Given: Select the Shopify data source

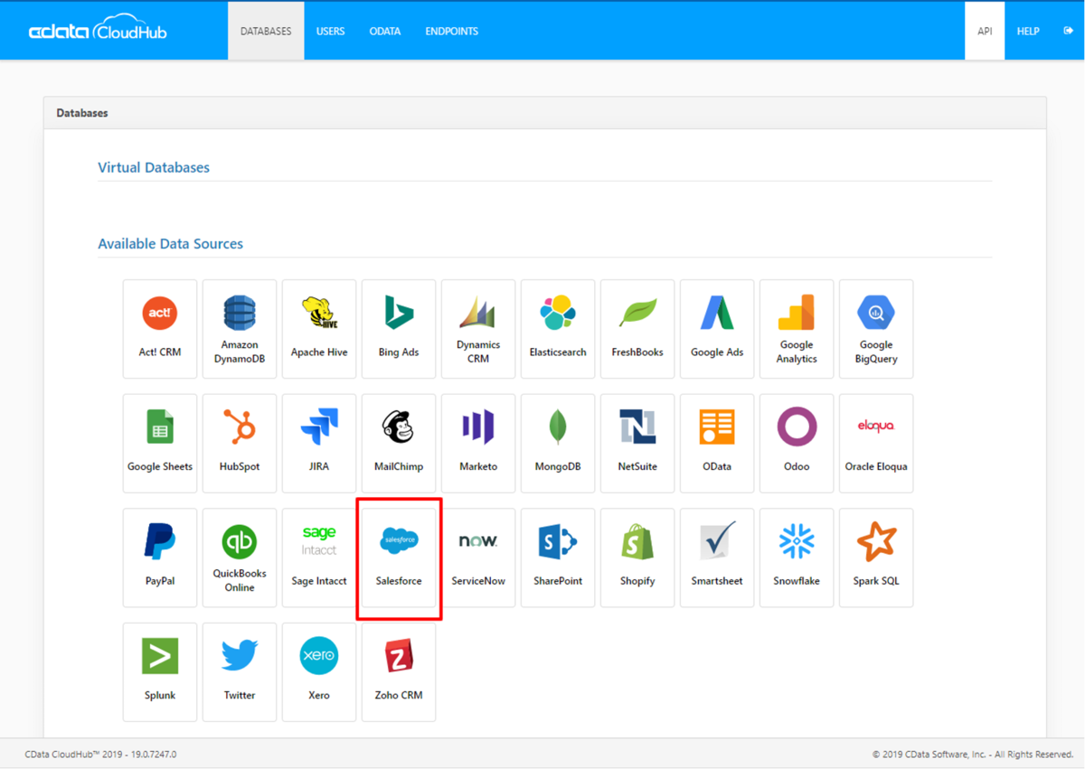Looking at the screenshot, I should (637, 558).
